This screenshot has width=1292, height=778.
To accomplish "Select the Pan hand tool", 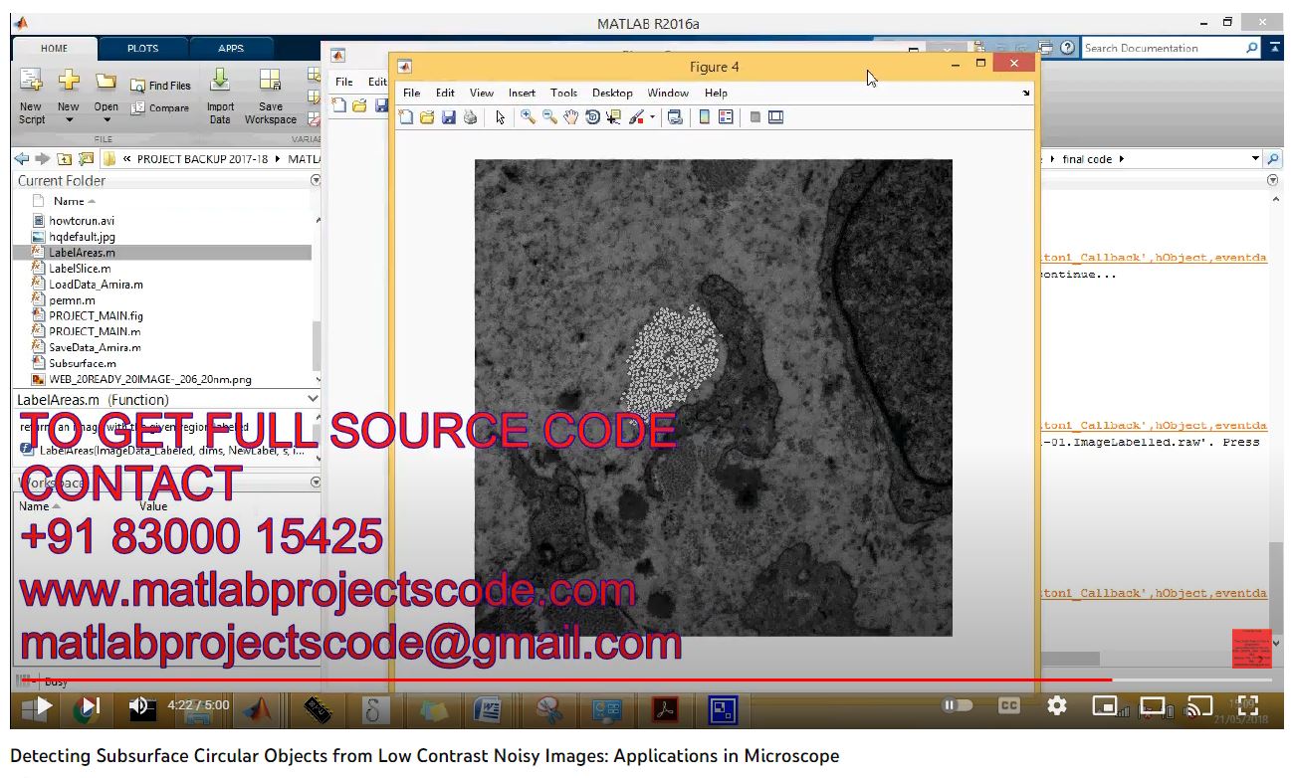I will pyautogui.click(x=570, y=117).
